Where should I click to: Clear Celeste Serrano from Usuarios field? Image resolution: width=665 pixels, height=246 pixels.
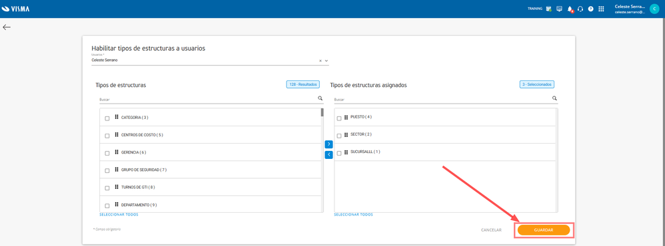(321, 61)
